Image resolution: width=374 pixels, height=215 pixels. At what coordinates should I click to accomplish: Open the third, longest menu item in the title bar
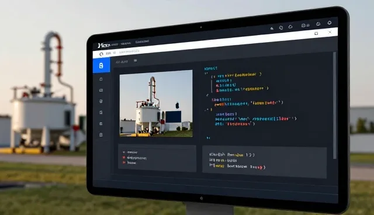pyautogui.click(x=142, y=41)
